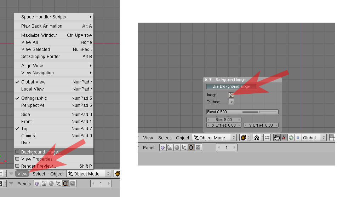
Task: Open the pivot point dropdown
Action: [x=258, y=138]
